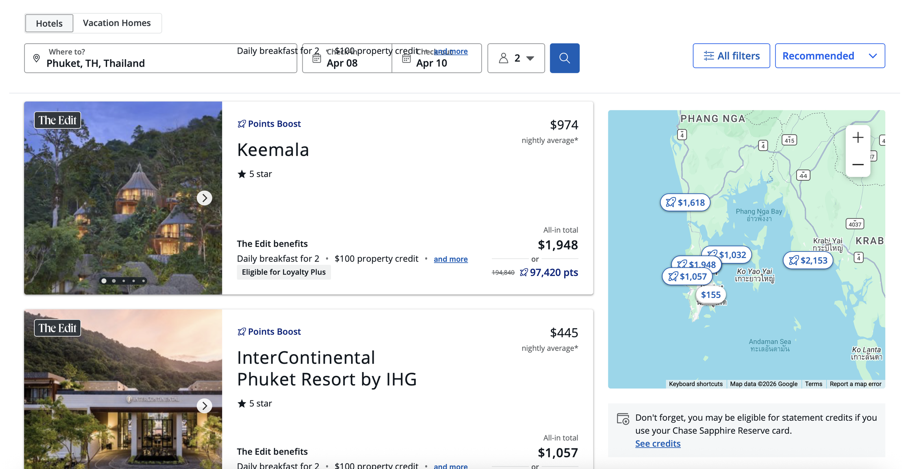The image size is (902, 469).
Task: Open the check-in date Apr 08
Action: pos(347,58)
